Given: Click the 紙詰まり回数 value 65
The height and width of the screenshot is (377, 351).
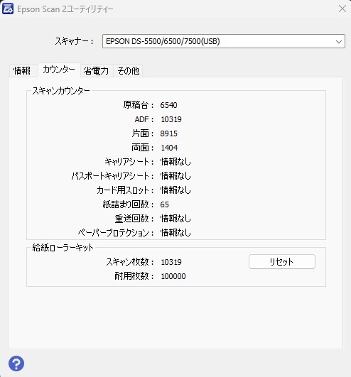Looking at the screenshot, I should point(165,204).
